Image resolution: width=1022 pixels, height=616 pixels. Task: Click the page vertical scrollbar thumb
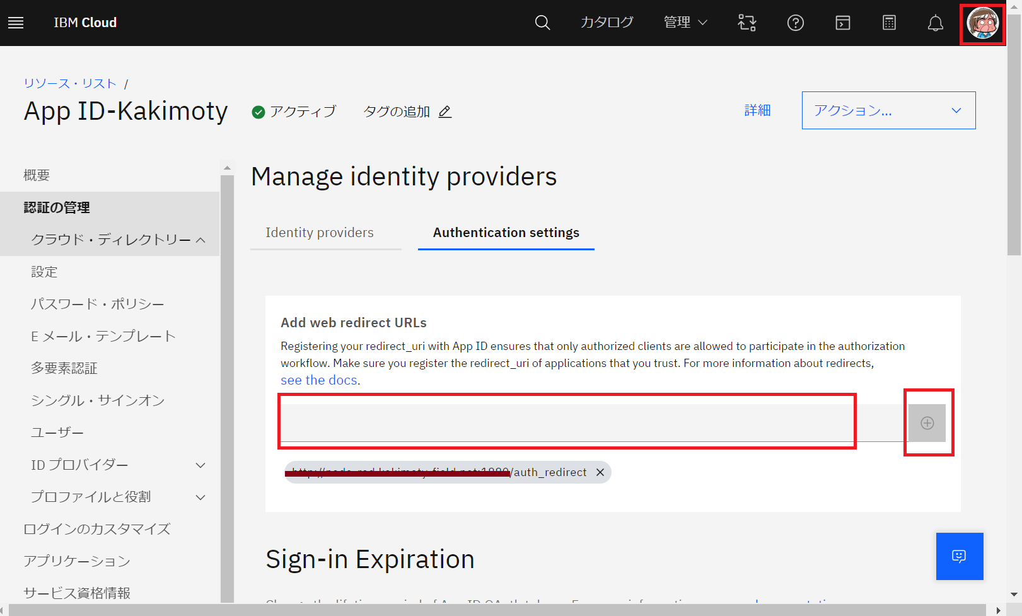click(x=1014, y=135)
